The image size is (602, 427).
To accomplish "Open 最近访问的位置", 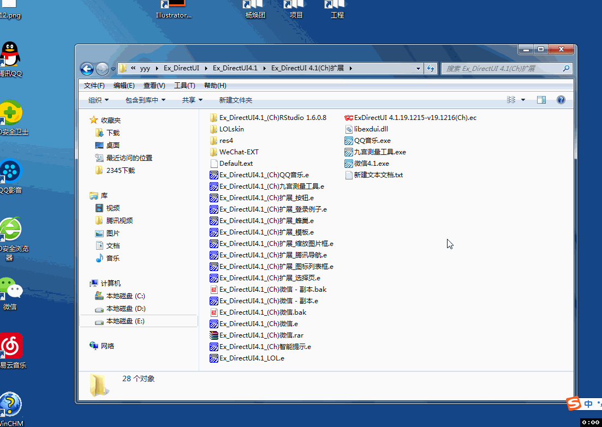I will point(129,158).
